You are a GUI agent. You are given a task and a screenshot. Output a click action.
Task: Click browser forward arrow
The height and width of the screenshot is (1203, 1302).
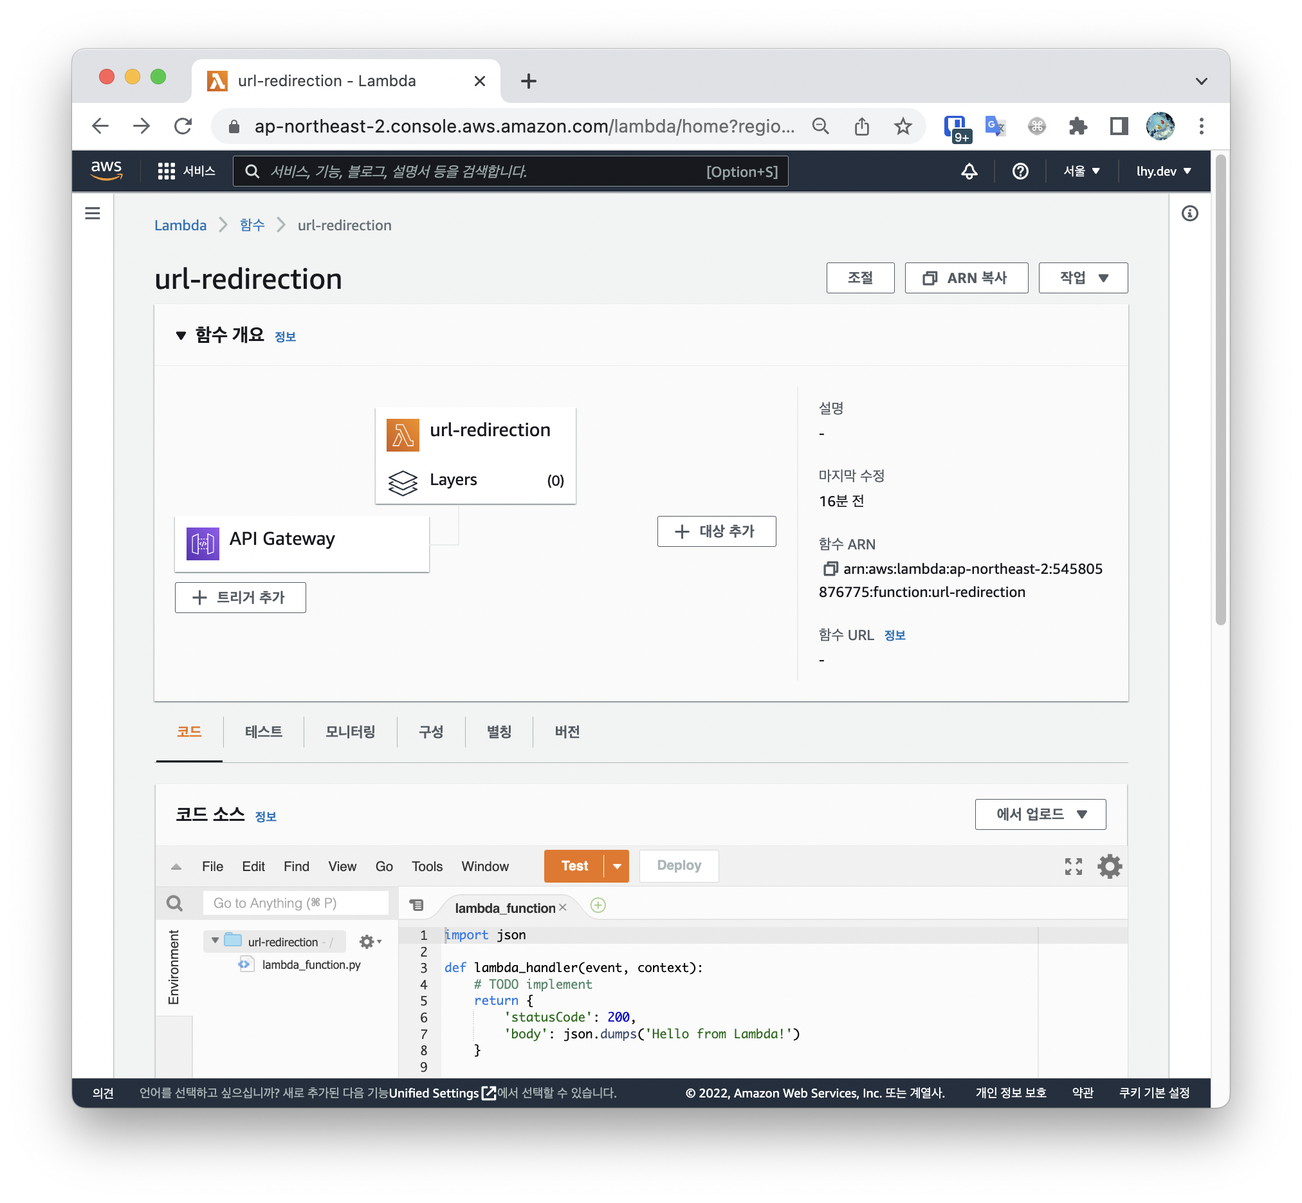(142, 126)
